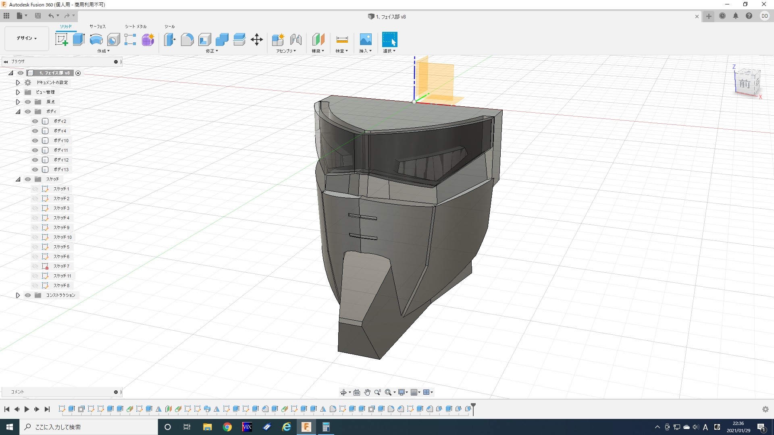Click the timeline play button
Viewport: 774px width, 435px height.
27,409
